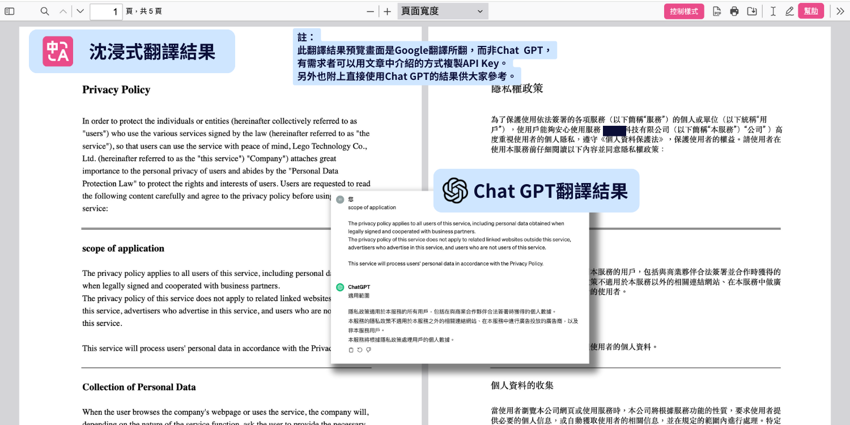Print the document with printer icon

click(734, 11)
